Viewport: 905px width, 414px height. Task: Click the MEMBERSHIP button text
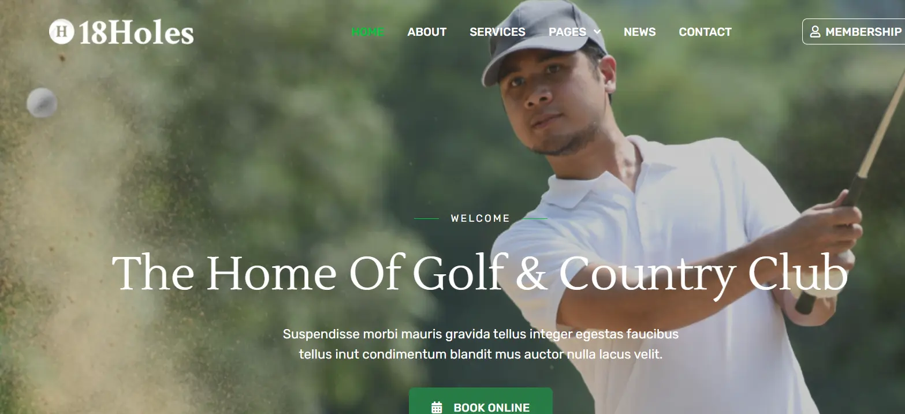(x=863, y=32)
